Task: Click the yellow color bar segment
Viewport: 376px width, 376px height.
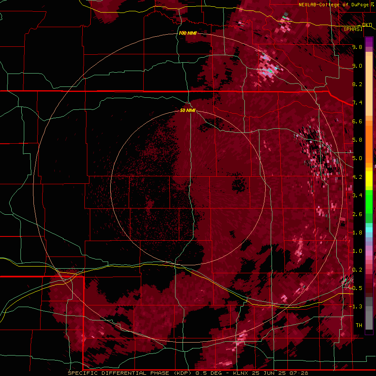Action: [369, 179]
